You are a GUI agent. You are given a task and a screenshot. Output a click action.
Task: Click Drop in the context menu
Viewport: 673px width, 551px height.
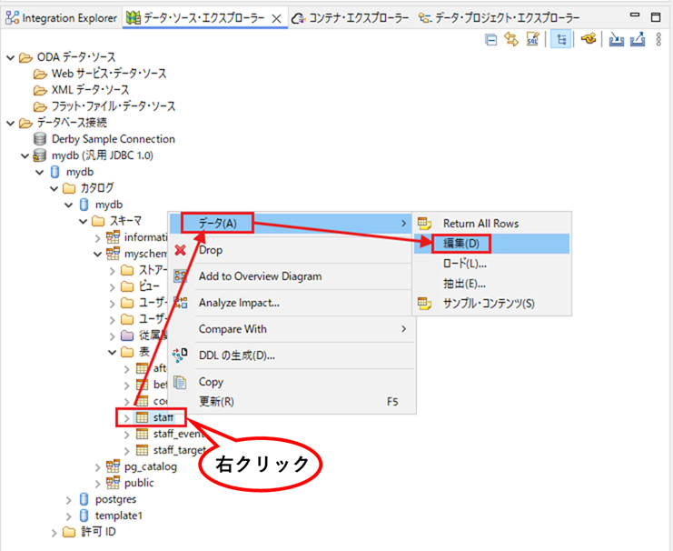point(211,250)
